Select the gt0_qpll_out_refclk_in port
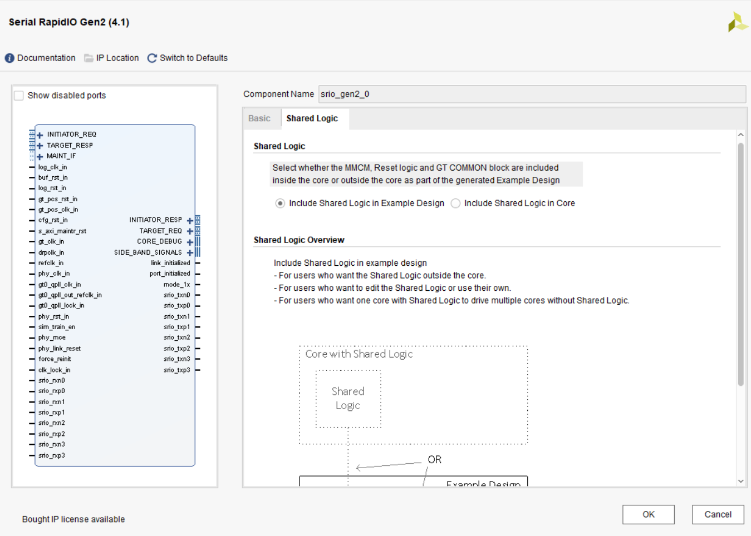Viewport: 751px width, 536px height. [x=70, y=295]
